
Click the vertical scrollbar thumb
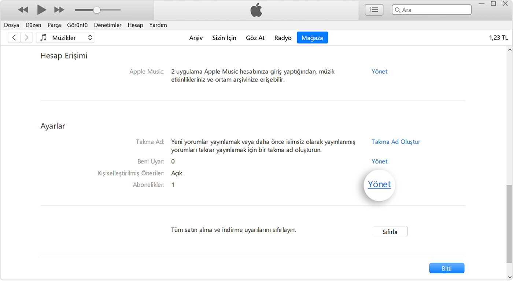pyautogui.click(x=509, y=224)
